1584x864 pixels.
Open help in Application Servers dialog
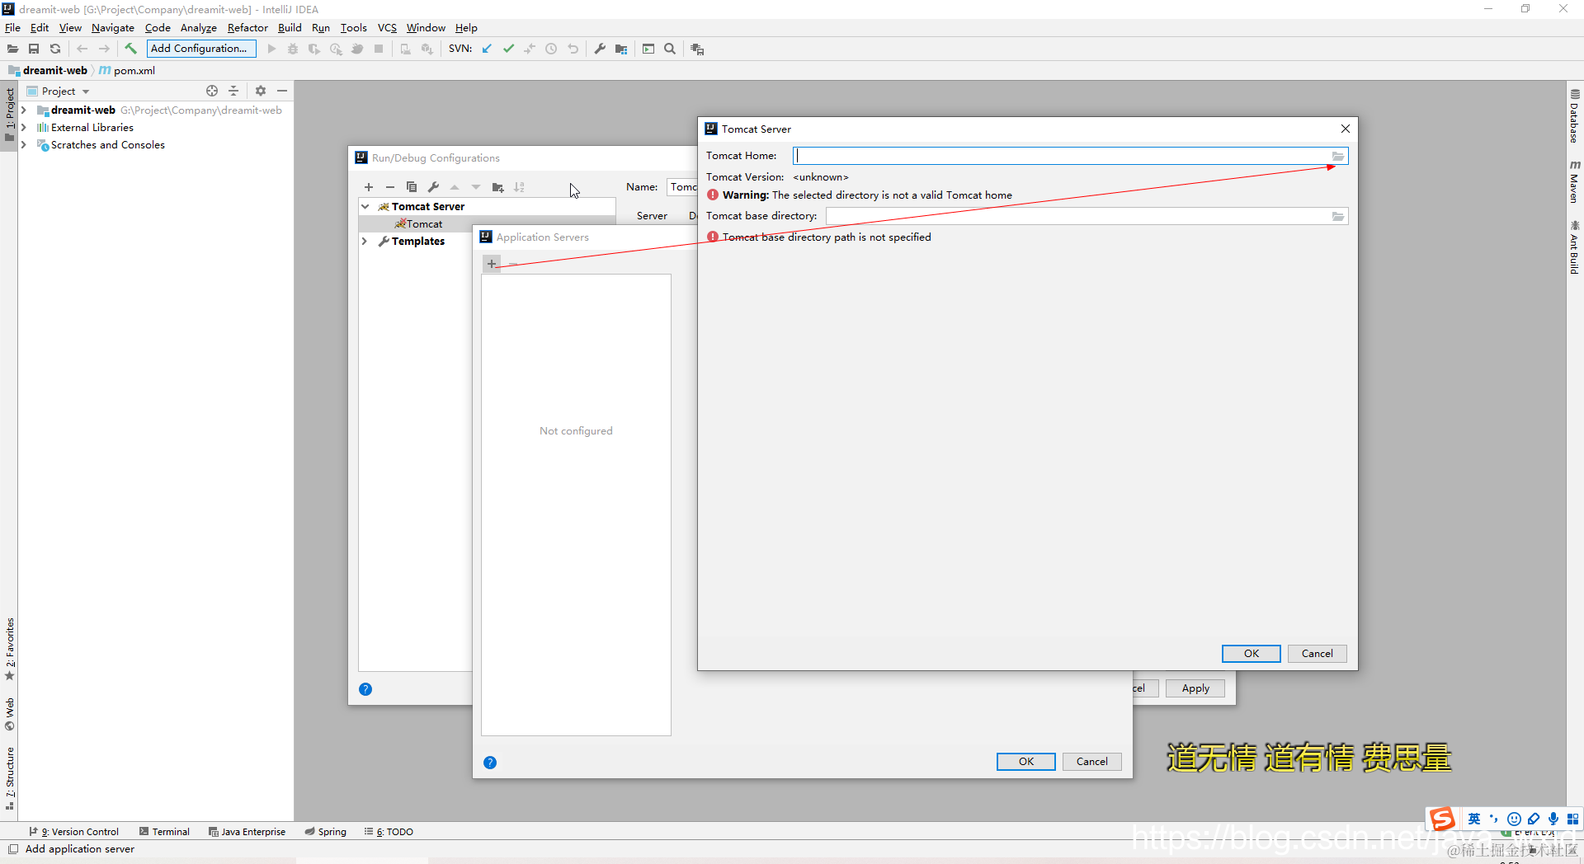pos(490,763)
